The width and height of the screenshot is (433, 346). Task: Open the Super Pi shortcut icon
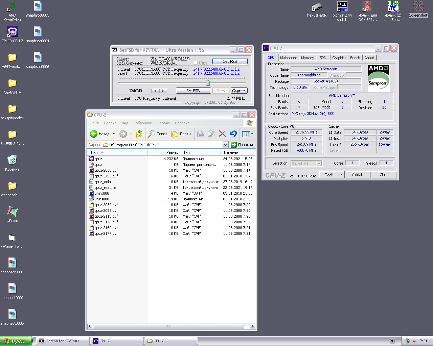[393, 11]
